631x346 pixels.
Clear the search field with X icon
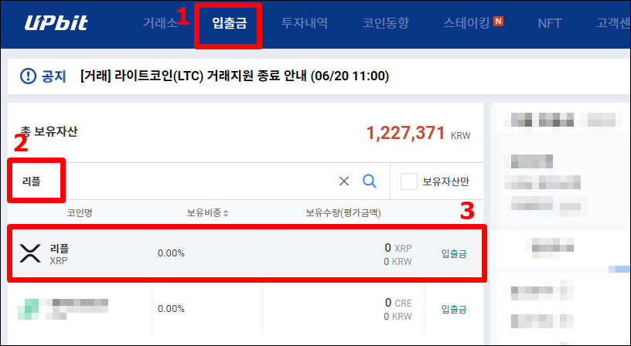[344, 181]
